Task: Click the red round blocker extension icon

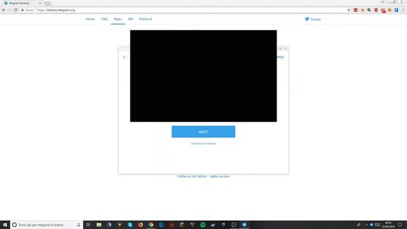Action: coord(376,10)
